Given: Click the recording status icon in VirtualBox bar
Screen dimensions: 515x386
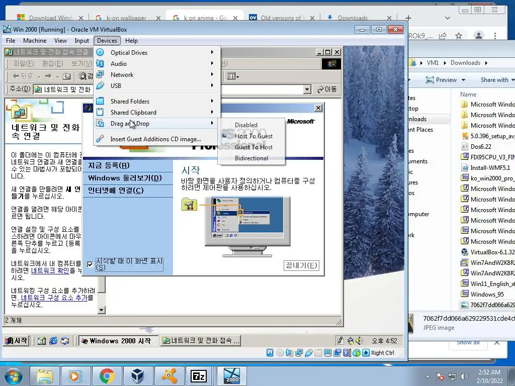Looking at the screenshot, I should [337, 353].
